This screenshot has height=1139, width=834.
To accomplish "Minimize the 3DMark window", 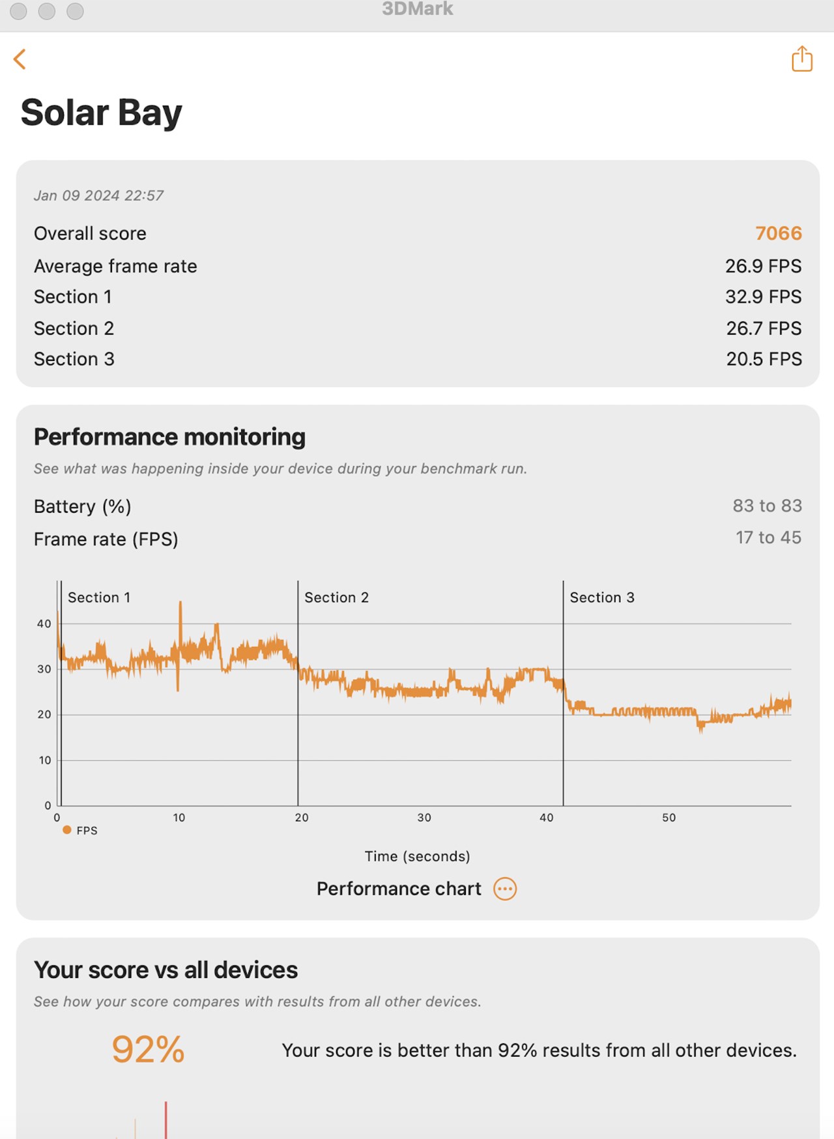I will (47, 11).
